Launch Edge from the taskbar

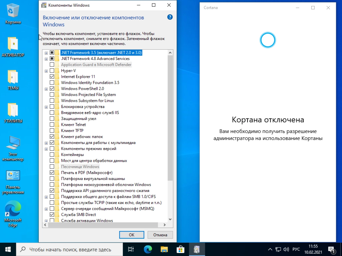pos(148,249)
